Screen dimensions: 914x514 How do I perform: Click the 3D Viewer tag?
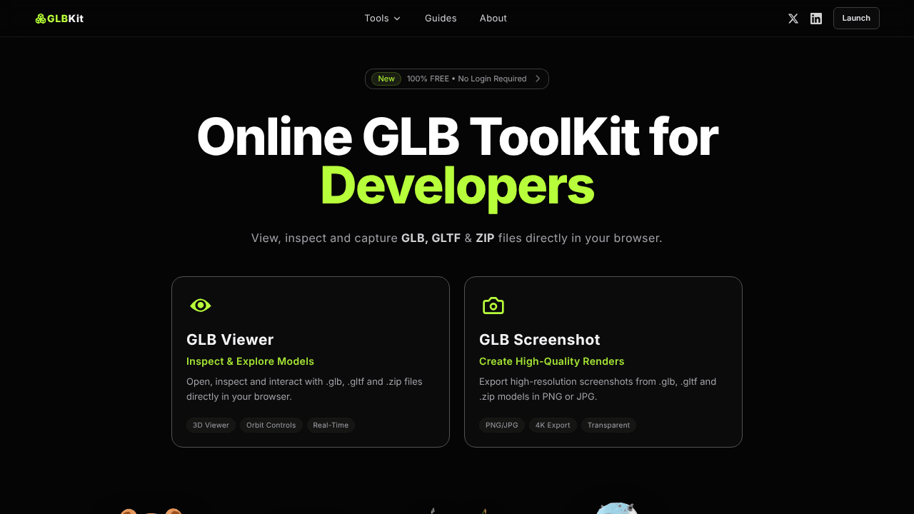coord(211,425)
